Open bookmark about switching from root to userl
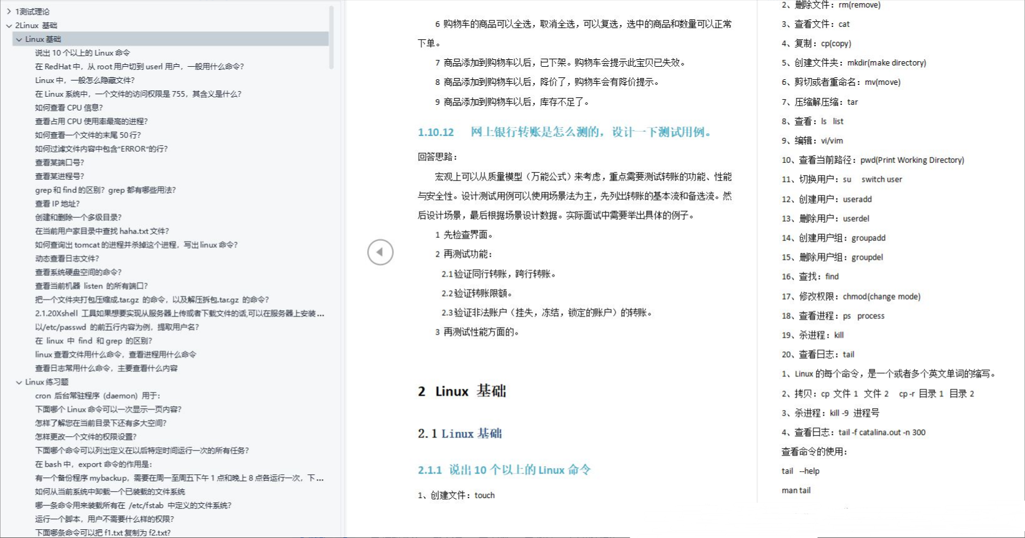This screenshot has height=538, width=1025. (139, 67)
